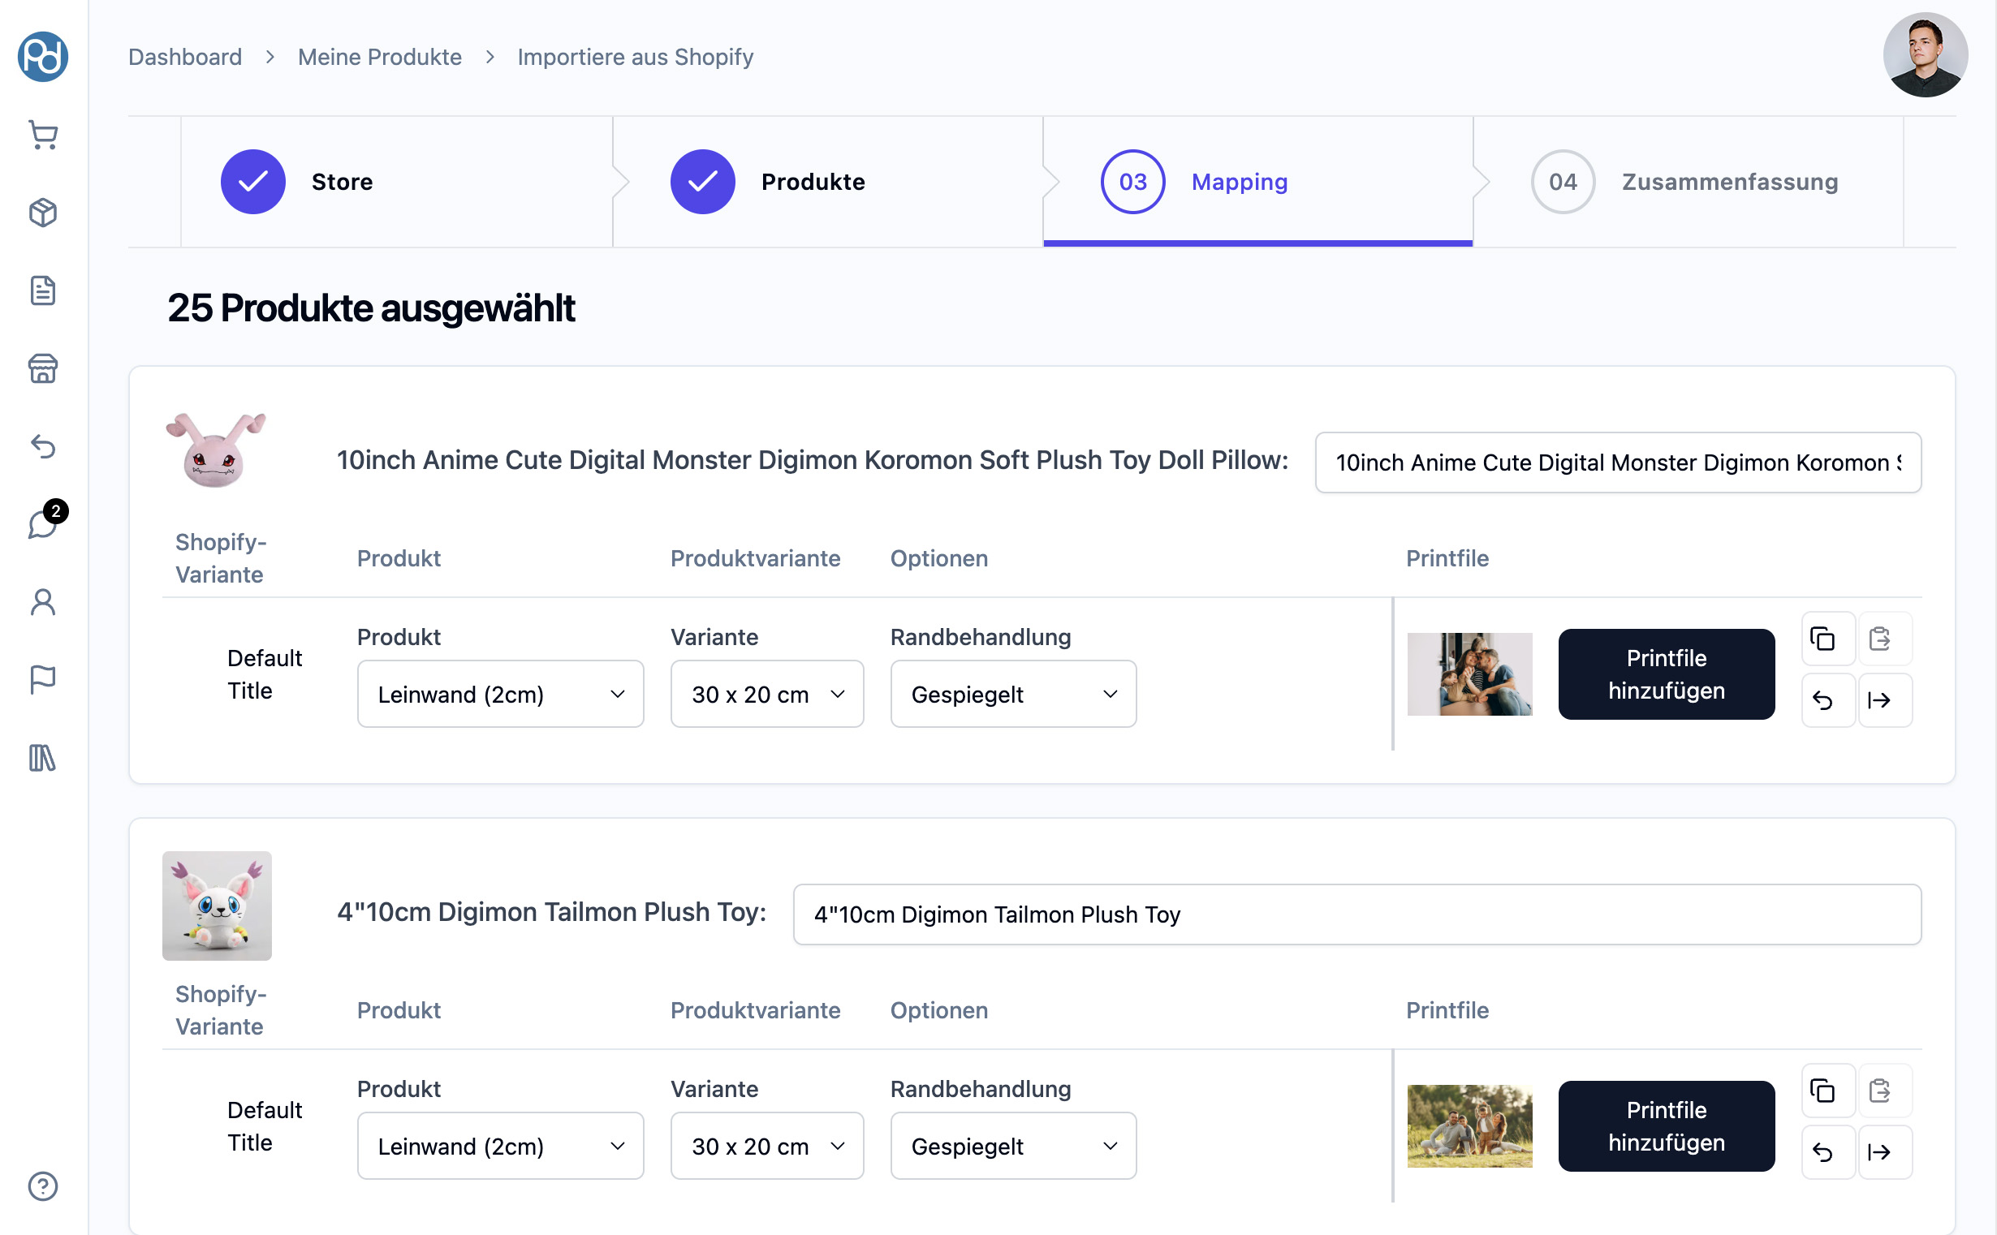
Task: Click Printfile hinzufügen for Koromon product
Action: pos(1665,673)
